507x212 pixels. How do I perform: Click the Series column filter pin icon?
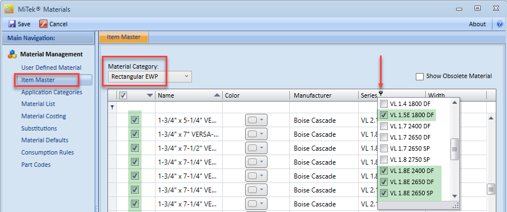pos(381,94)
